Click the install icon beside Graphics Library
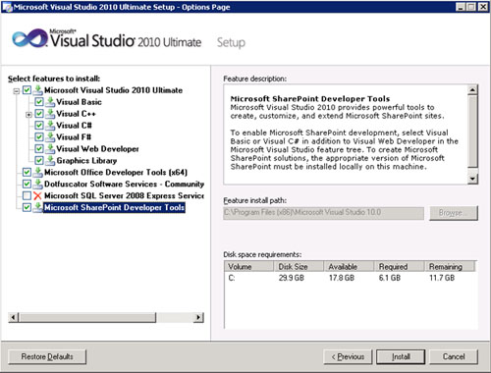Screen dimensions: 491x373 coord(50,161)
